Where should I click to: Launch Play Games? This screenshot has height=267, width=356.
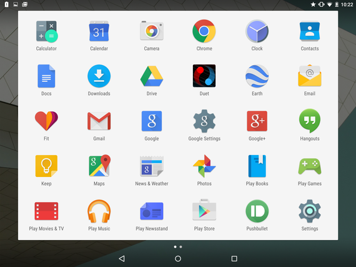pos(310,166)
